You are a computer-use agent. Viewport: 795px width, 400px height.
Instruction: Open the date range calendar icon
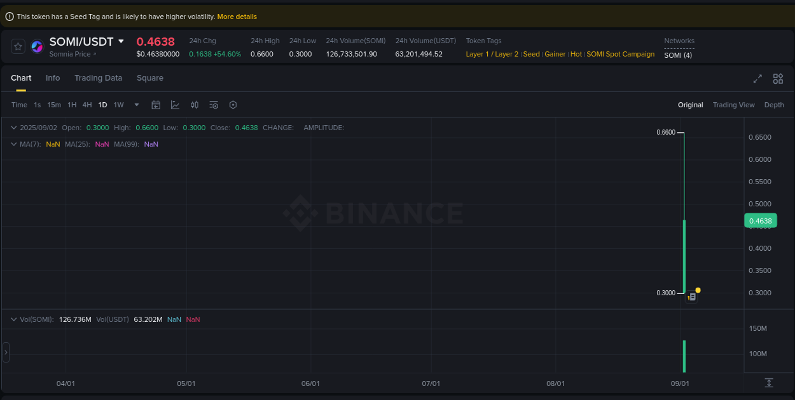point(156,105)
